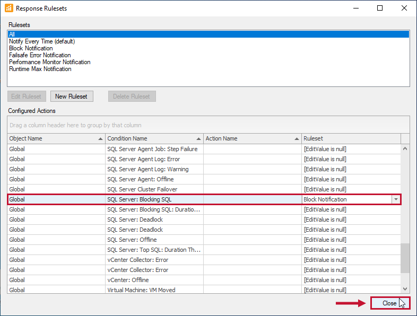Select SQL Server: Offline condition
This screenshot has height=316, width=417.
[154, 240]
